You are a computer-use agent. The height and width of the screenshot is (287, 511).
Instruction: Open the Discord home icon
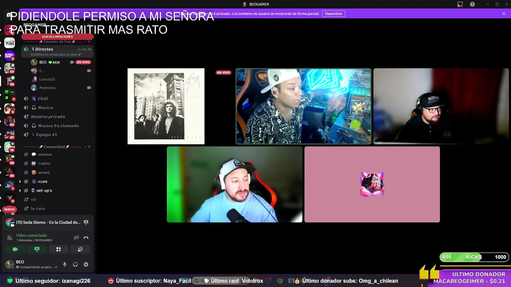tap(9, 15)
